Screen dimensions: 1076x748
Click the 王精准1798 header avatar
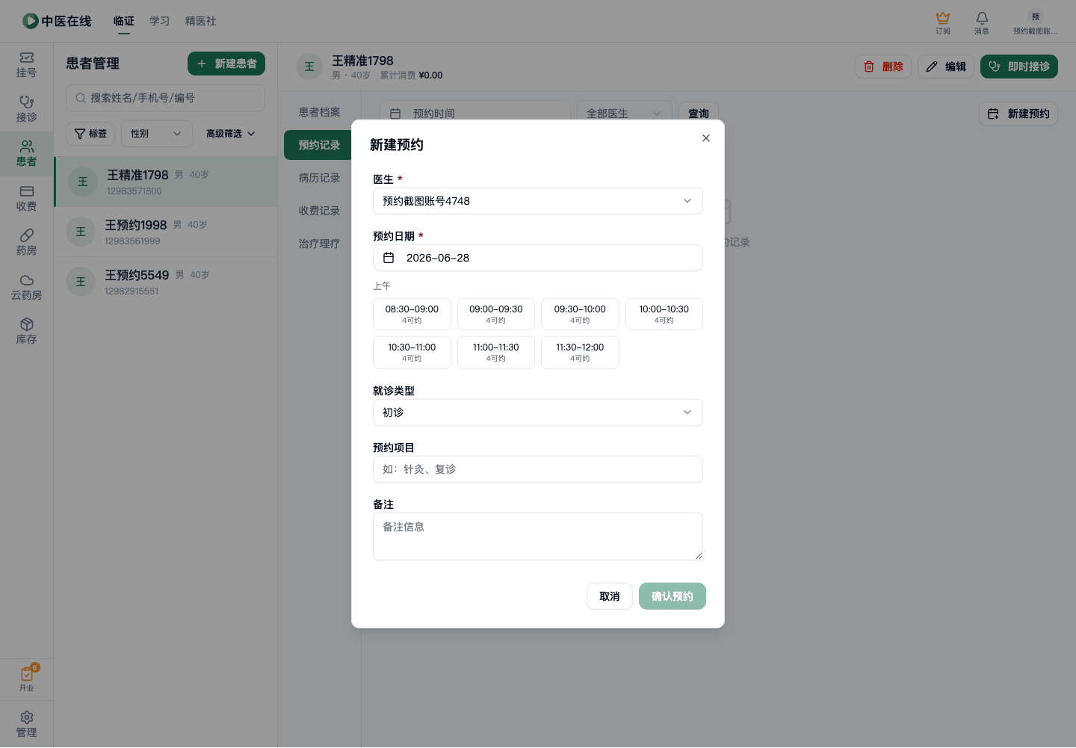[x=309, y=67]
